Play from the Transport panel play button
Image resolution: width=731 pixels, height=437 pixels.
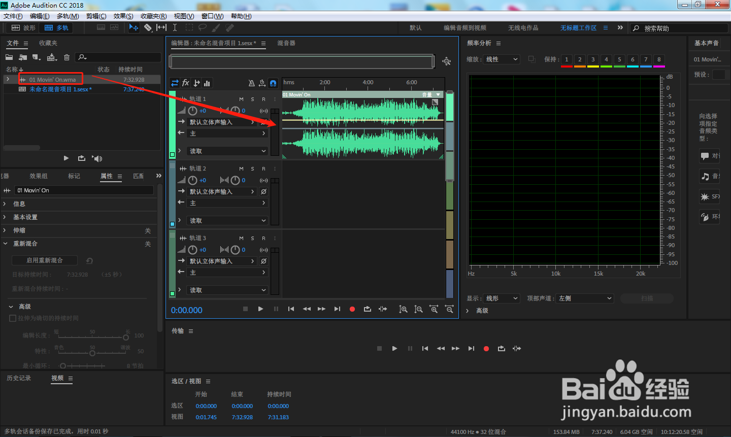pos(394,349)
